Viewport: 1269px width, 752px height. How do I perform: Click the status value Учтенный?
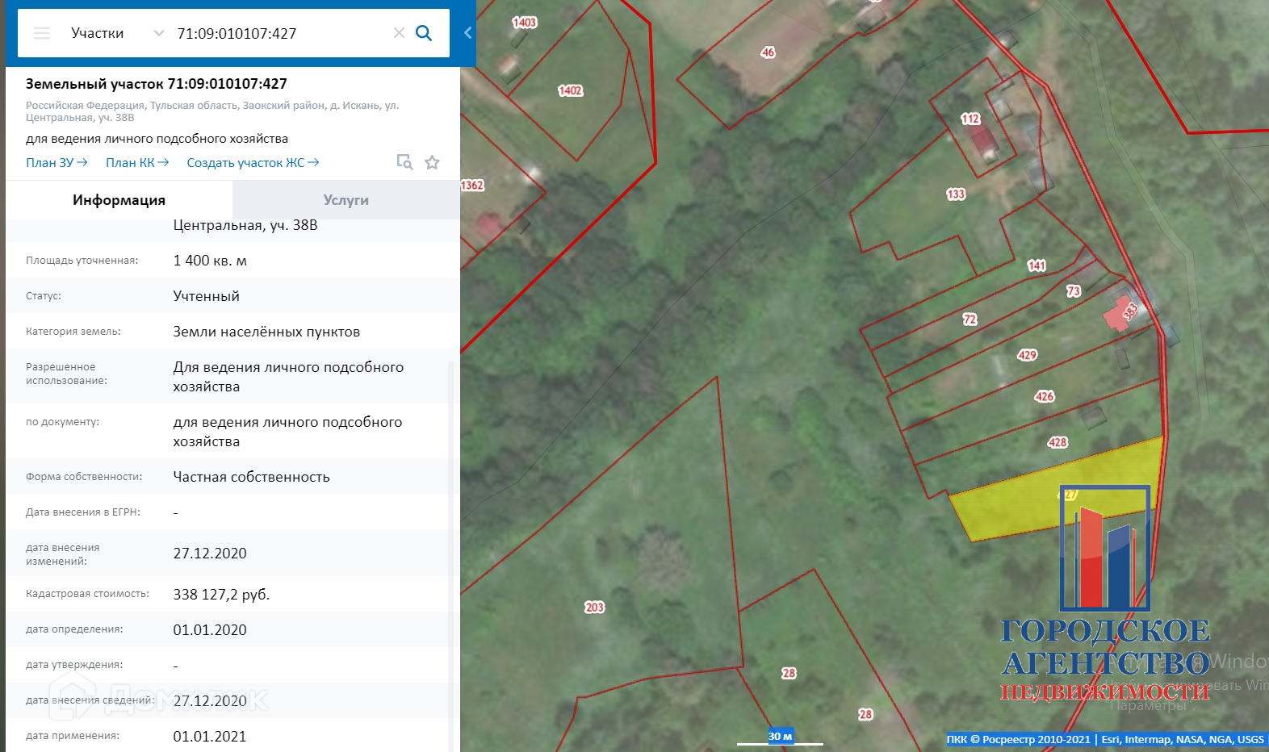206,296
